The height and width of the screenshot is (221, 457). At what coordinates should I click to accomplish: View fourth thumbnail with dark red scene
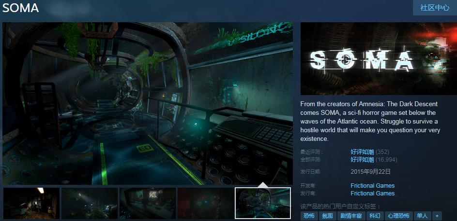pos(206,203)
